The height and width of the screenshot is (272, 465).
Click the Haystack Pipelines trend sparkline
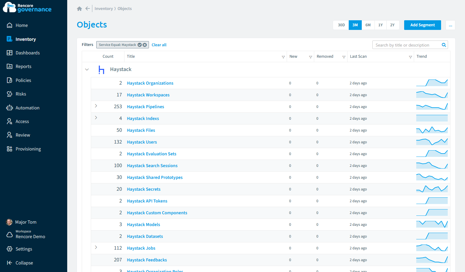pos(432,106)
